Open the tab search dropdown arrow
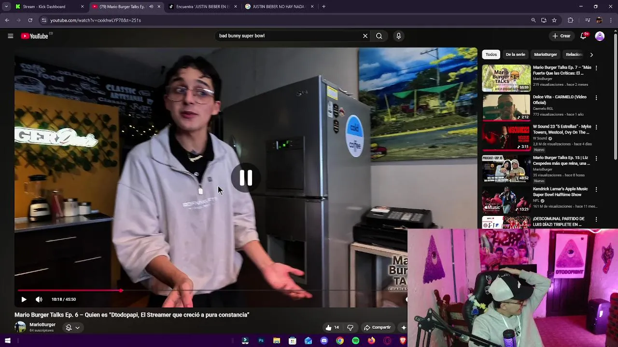This screenshot has width=618, height=347. (x=6, y=7)
